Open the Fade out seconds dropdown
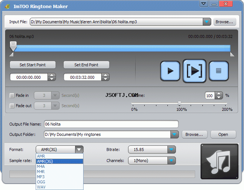This screenshot has height=190, width=244. pyautogui.click(x=55, y=106)
